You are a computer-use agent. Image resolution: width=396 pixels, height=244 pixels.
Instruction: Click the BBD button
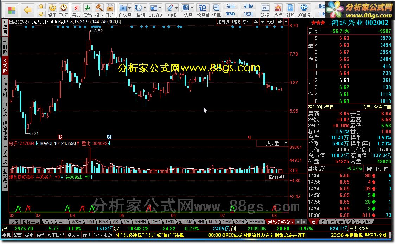(x=231, y=14)
